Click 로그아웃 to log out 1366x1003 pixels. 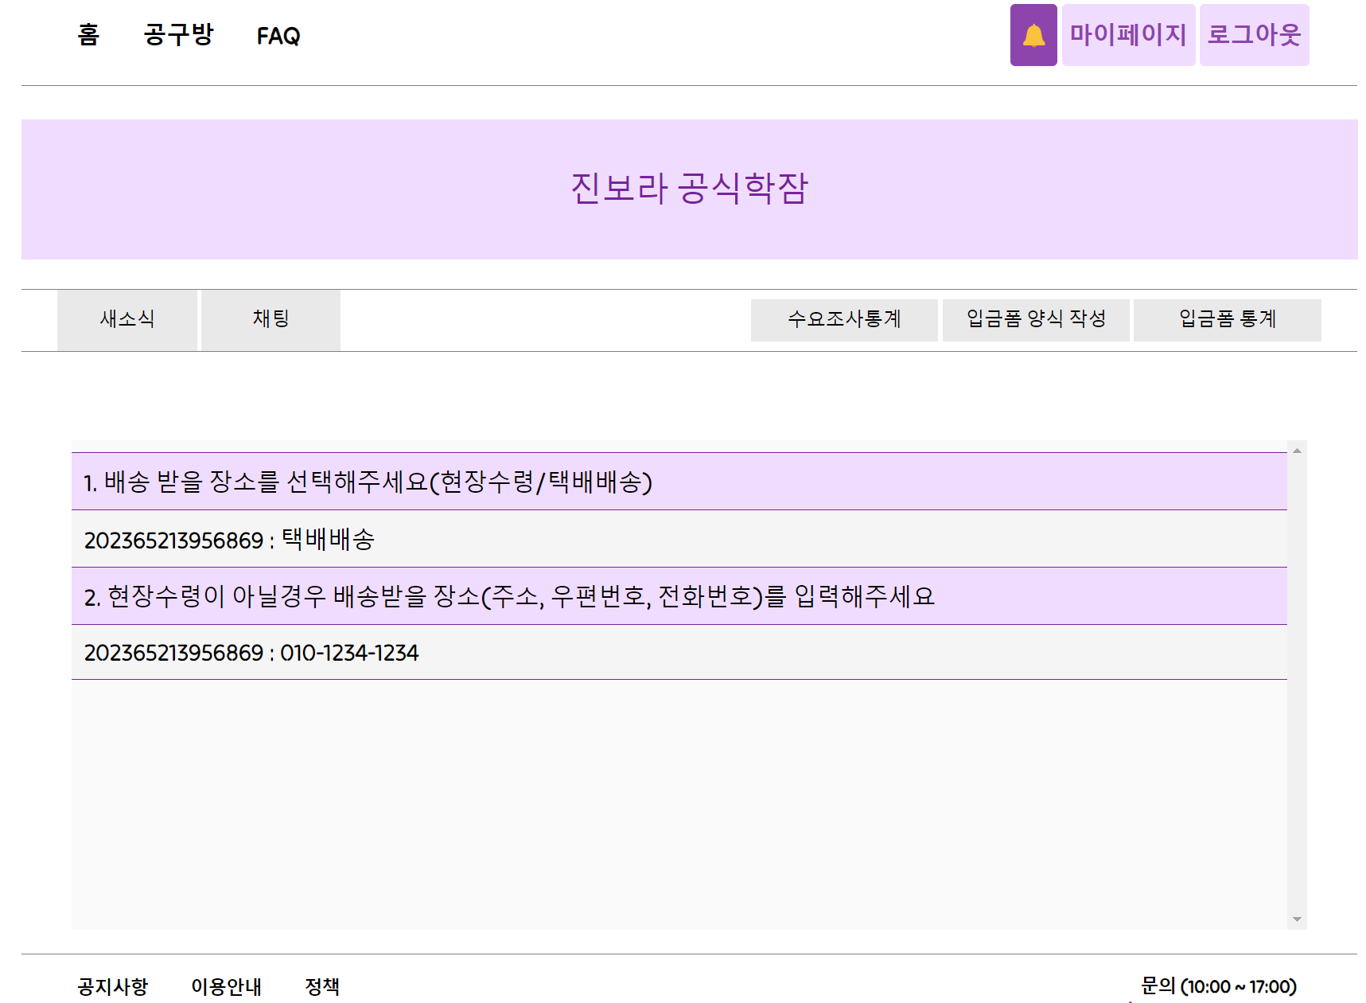1255,35
